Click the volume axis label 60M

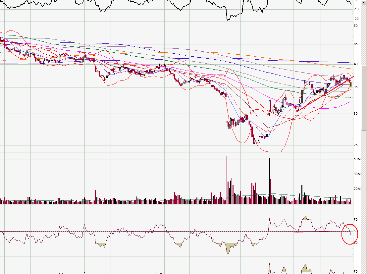[x=357, y=159]
